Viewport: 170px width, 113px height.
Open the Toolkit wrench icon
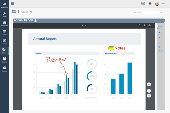tap(5, 14)
